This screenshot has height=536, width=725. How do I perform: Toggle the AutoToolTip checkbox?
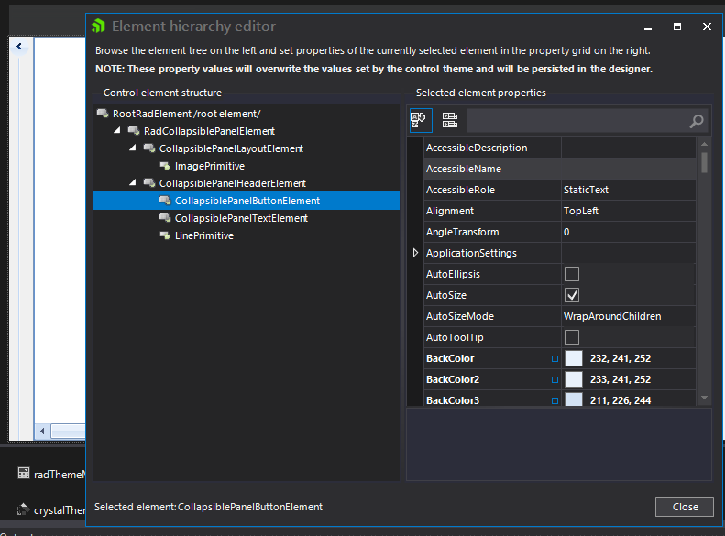pyautogui.click(x=572, y=337)
